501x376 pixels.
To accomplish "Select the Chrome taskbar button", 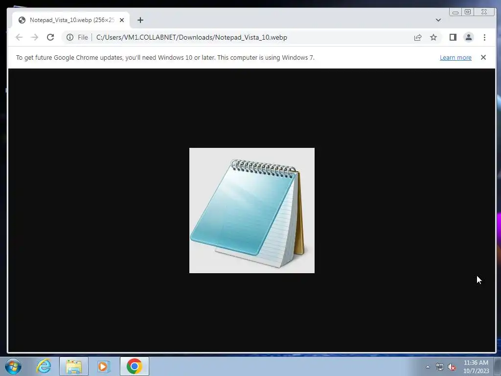I will coord(135,366).
